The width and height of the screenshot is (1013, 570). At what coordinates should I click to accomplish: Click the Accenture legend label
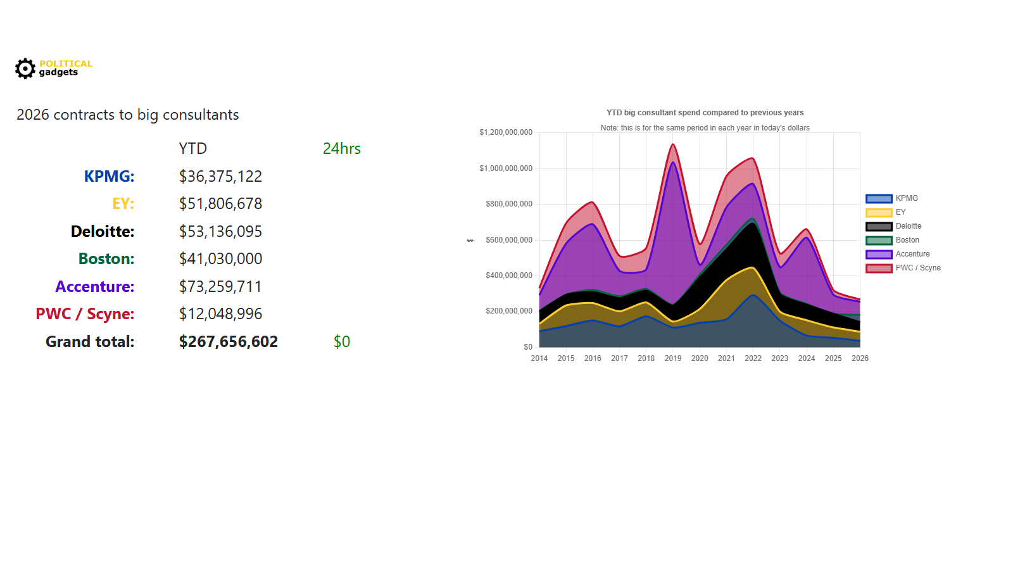click(912, 254)
